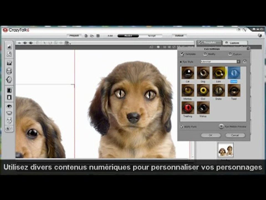Select the two-puppies thumbnail in right panel
The width and height of the screenshot is (266, 200).
click(x=226, y=150)
